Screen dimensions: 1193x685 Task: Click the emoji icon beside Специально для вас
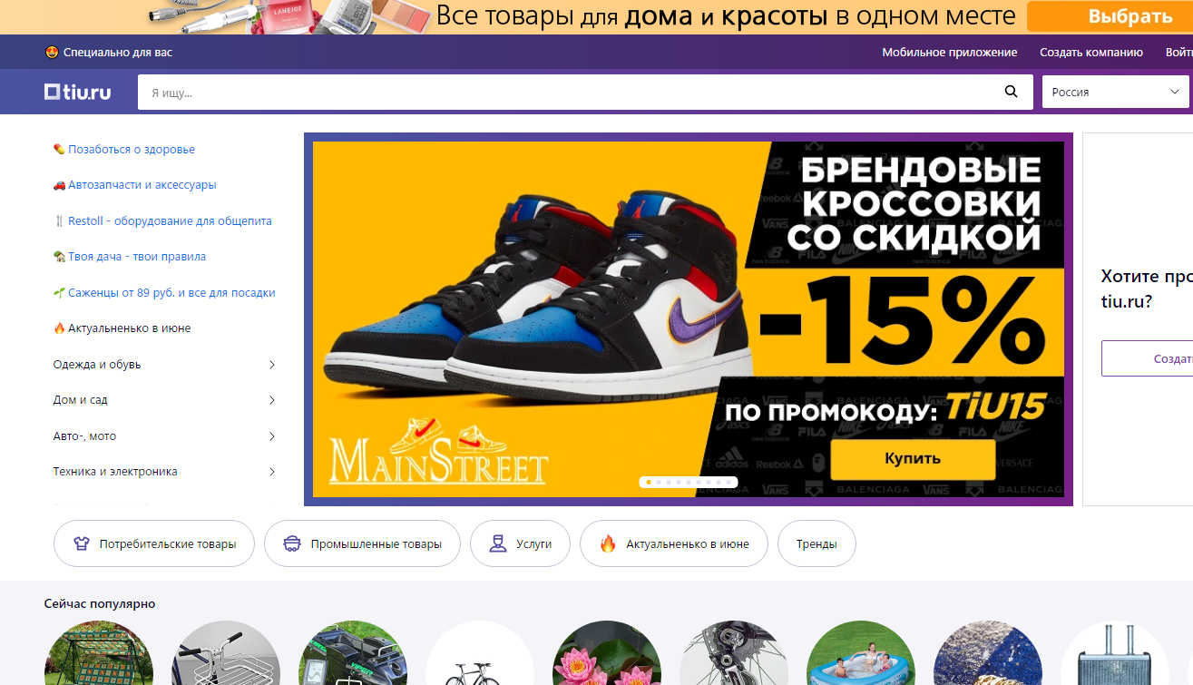52,53
